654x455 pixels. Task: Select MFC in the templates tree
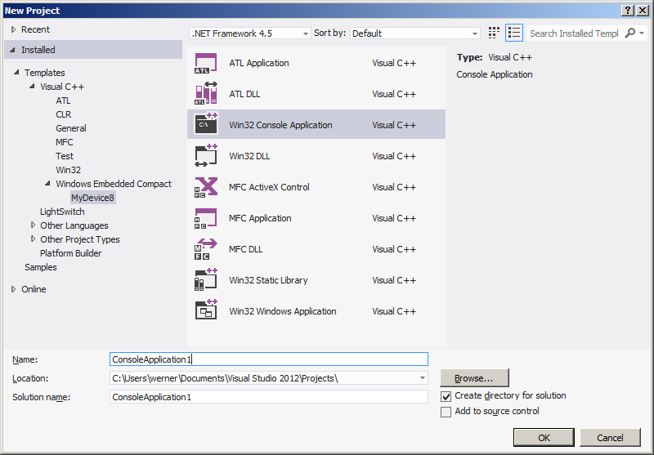point(65,142)
